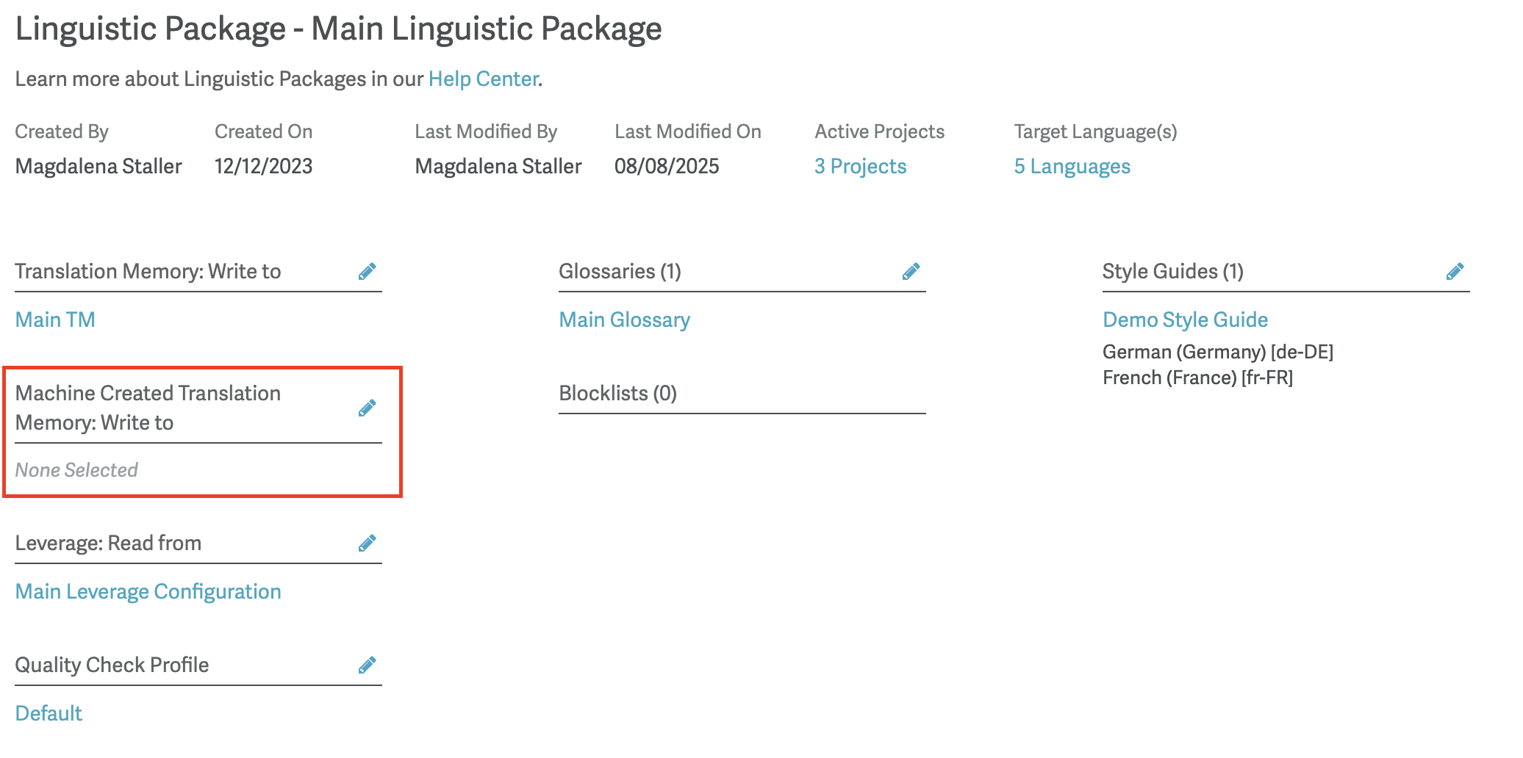View the 3 Projects link
This screenshot has height=758, width=1523.
point(860,167)
